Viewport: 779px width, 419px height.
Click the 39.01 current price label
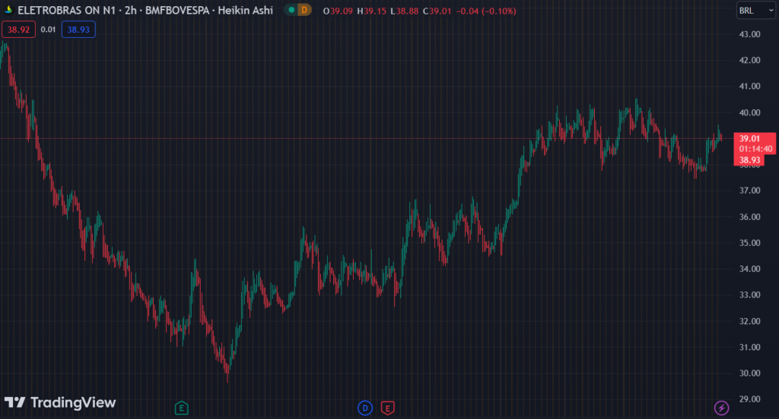(749, 138)
